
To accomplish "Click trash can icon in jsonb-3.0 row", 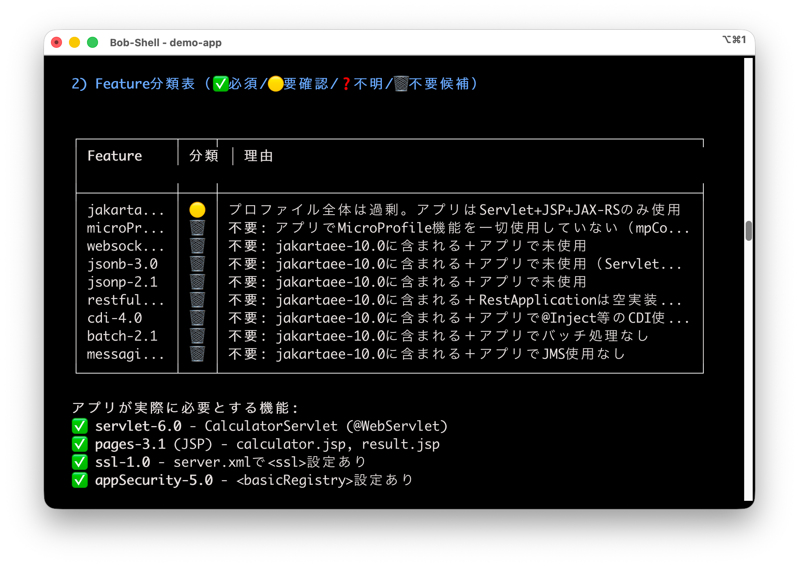I will [197, 264].
